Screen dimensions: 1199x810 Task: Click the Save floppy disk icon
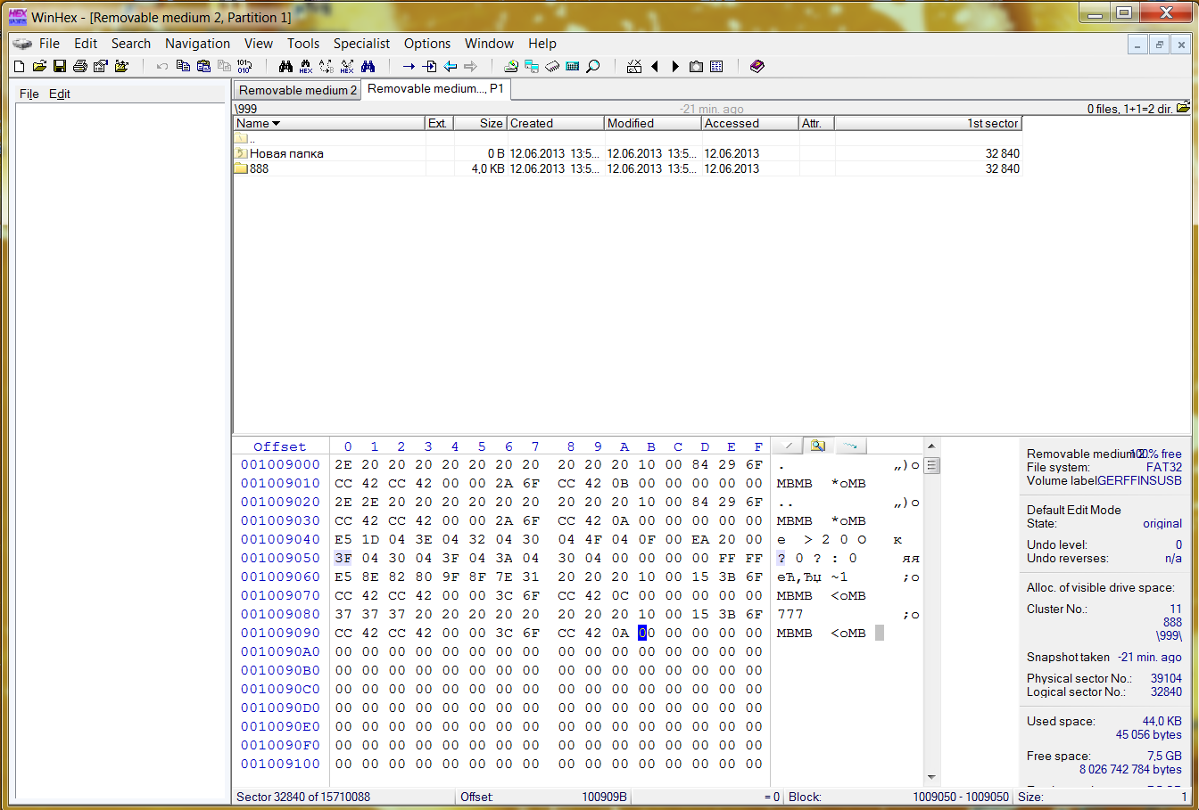point(60,66)
